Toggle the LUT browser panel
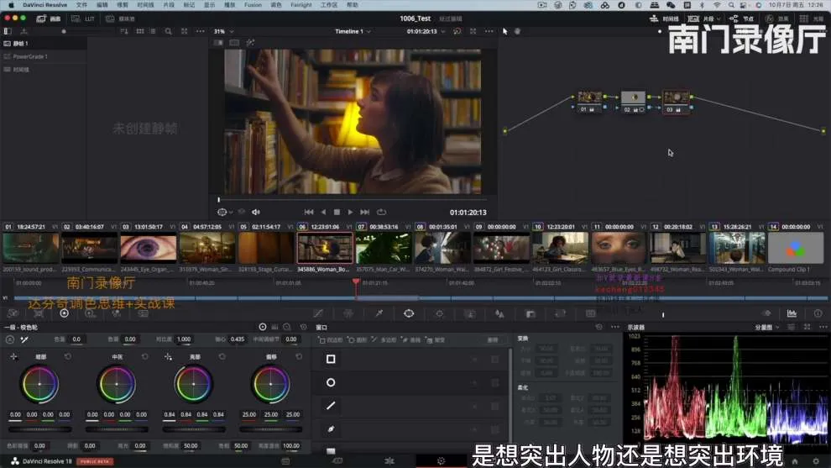 [x=81, y=18]
